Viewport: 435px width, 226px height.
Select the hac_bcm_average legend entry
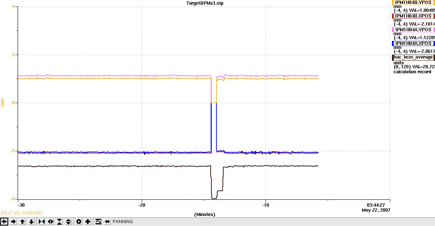point(413,57)
